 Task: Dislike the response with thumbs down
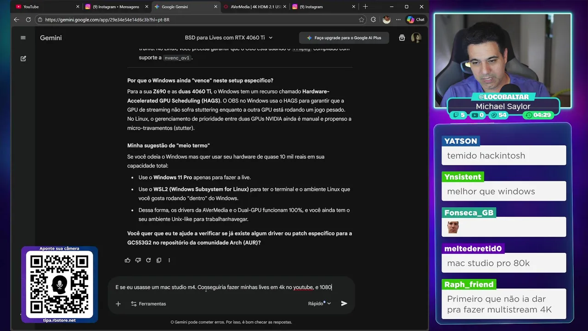[138, 260]
